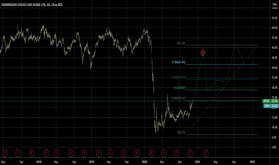
Task: Click the earnings marker between Sep 2020 and 2021
Action: [x=190, y=153]
